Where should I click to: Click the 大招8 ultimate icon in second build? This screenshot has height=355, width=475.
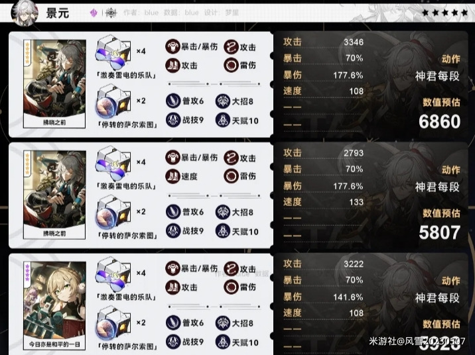223,212
